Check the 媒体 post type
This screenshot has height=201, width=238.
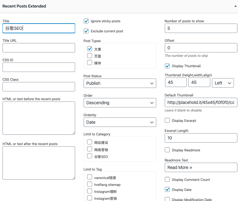90,62
